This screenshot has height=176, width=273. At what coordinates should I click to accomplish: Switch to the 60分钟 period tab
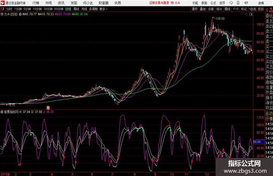59,9
